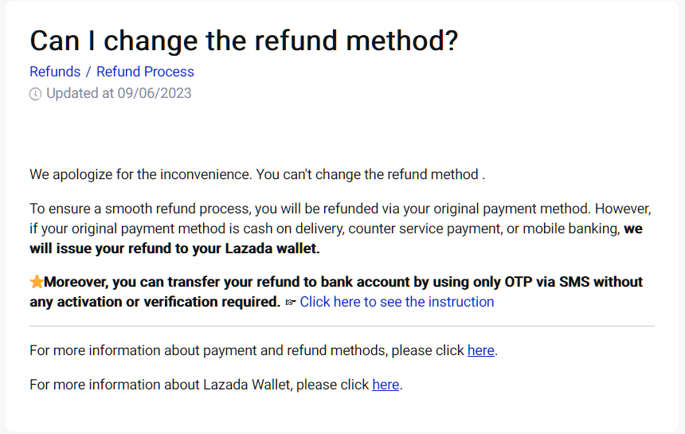This screenshot has height=434, width=685.
Task: Click the bold OTP via SMS phrase
Action: coord(548,282)
